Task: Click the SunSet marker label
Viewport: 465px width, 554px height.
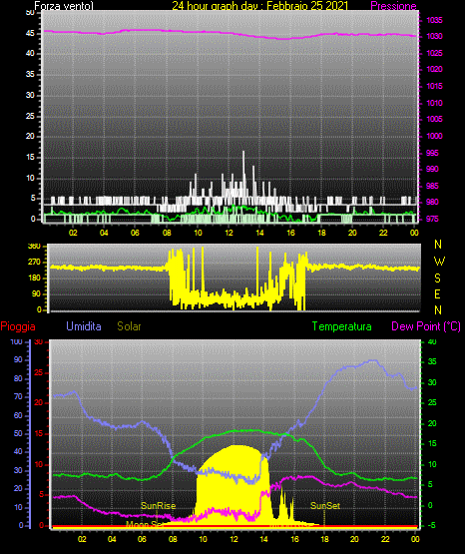Action: [x=325, y=506]
